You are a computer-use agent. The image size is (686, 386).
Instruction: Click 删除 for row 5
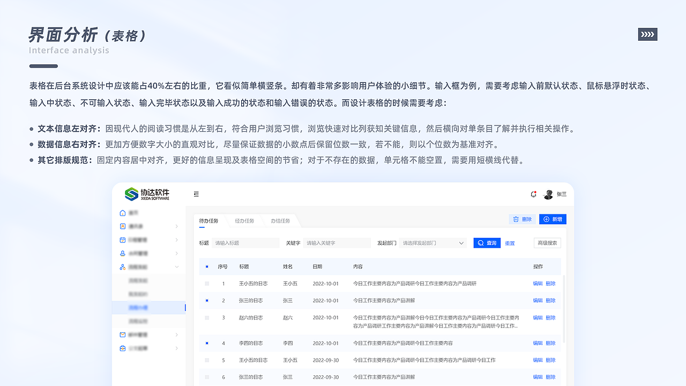point(550,360)
